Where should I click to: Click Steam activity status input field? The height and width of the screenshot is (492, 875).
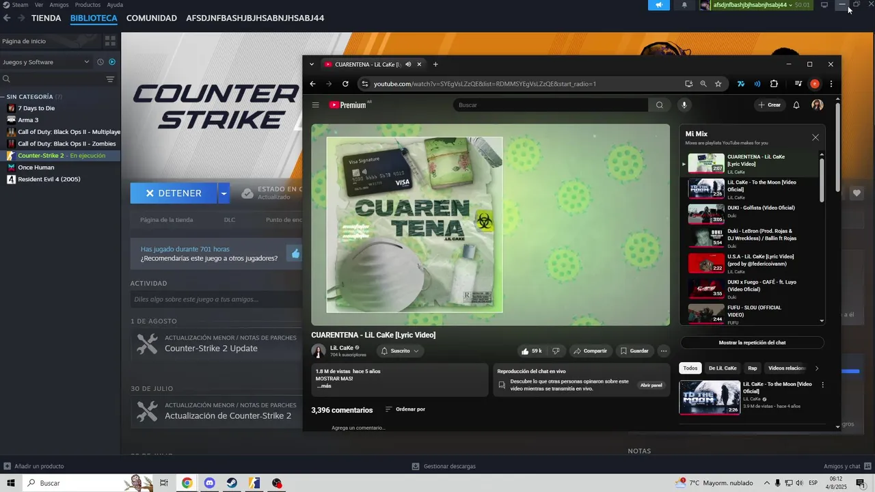[x=216, y=299]
